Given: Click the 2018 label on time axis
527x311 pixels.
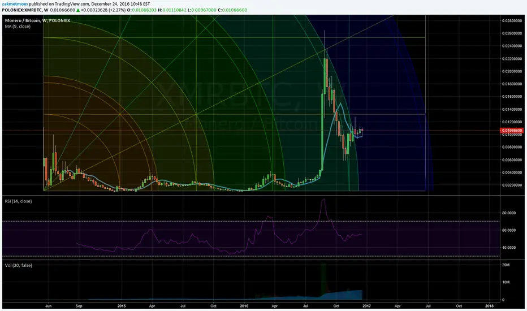Looking at the screenshot, I should pos(489,306).
